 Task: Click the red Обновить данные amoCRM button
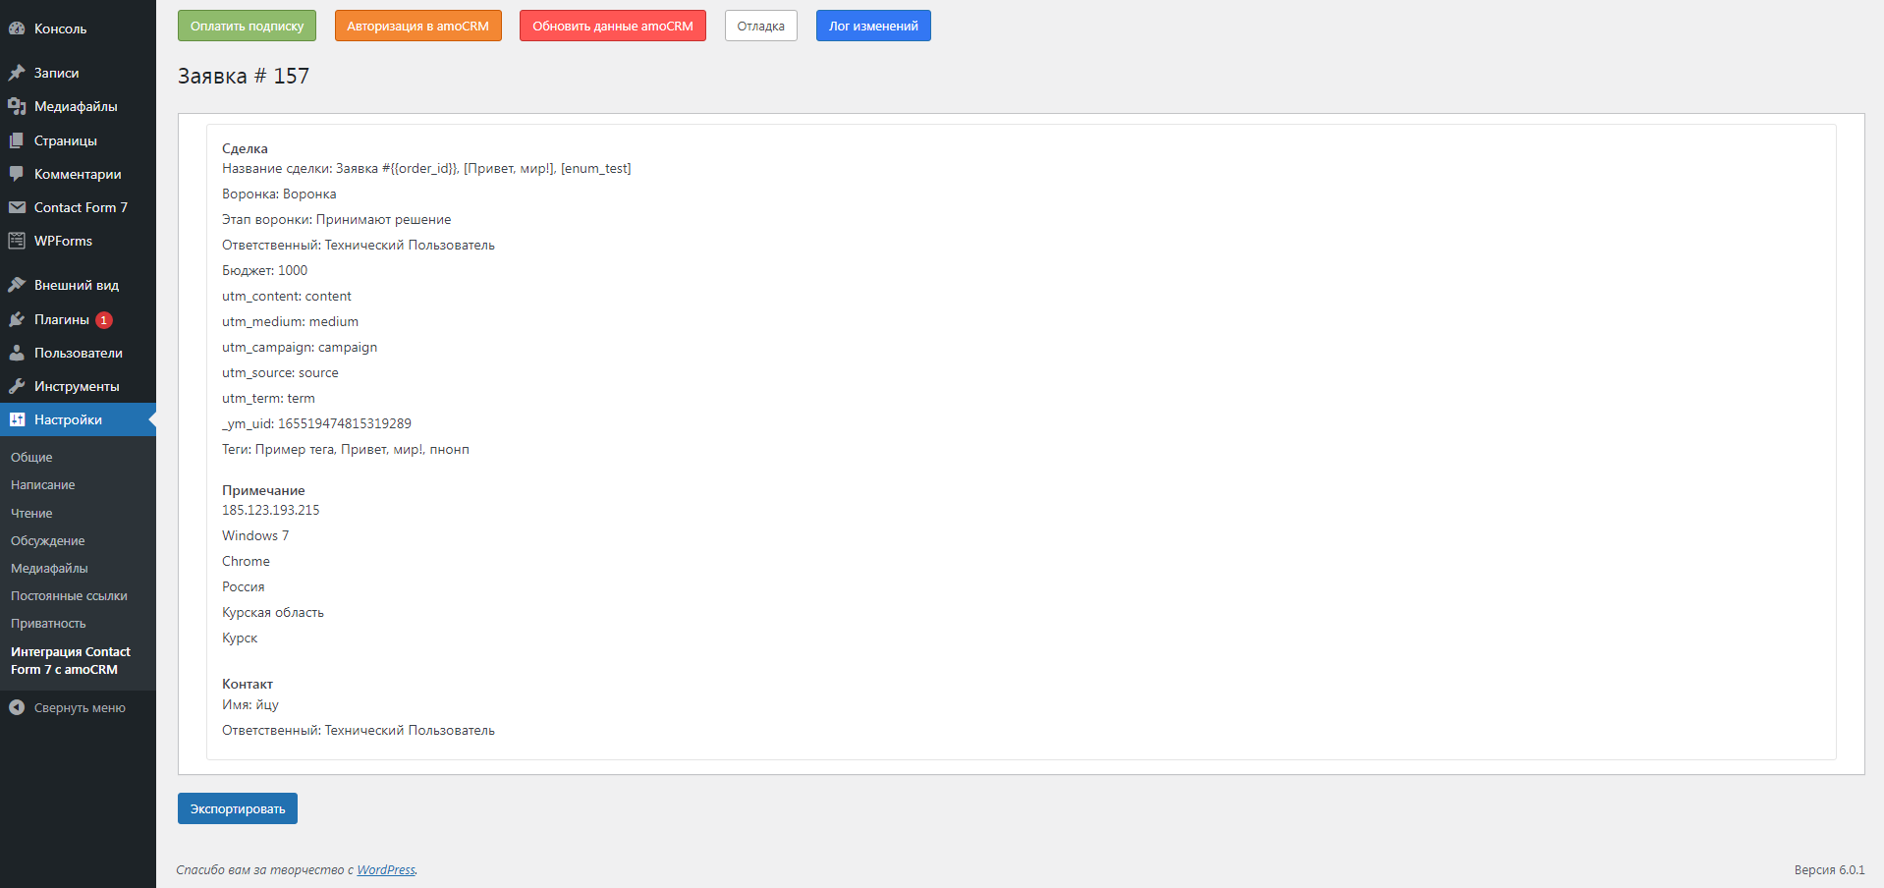612,27
